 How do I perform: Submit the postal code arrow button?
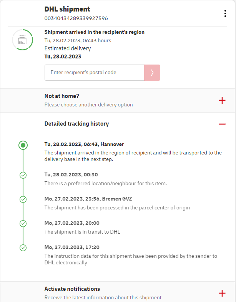click(152, 73)
